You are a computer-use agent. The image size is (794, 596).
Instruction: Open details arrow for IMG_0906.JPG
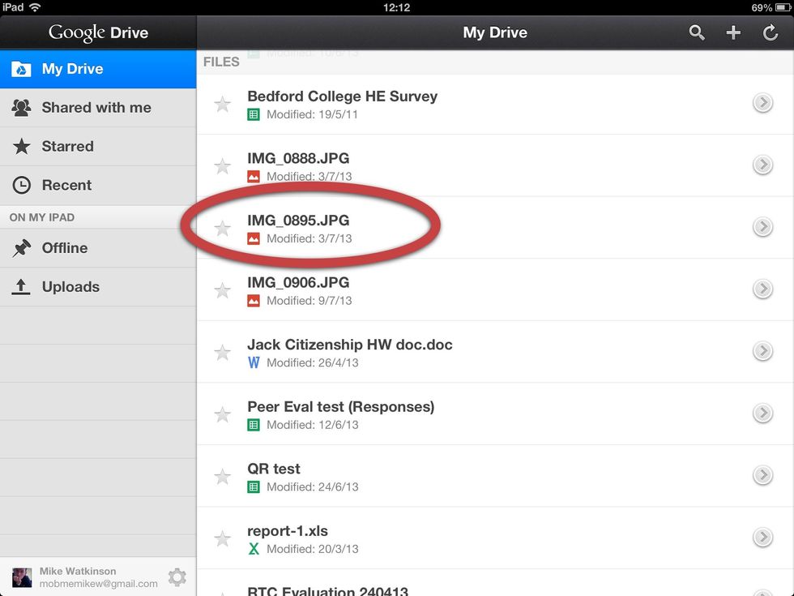(762, 289)
